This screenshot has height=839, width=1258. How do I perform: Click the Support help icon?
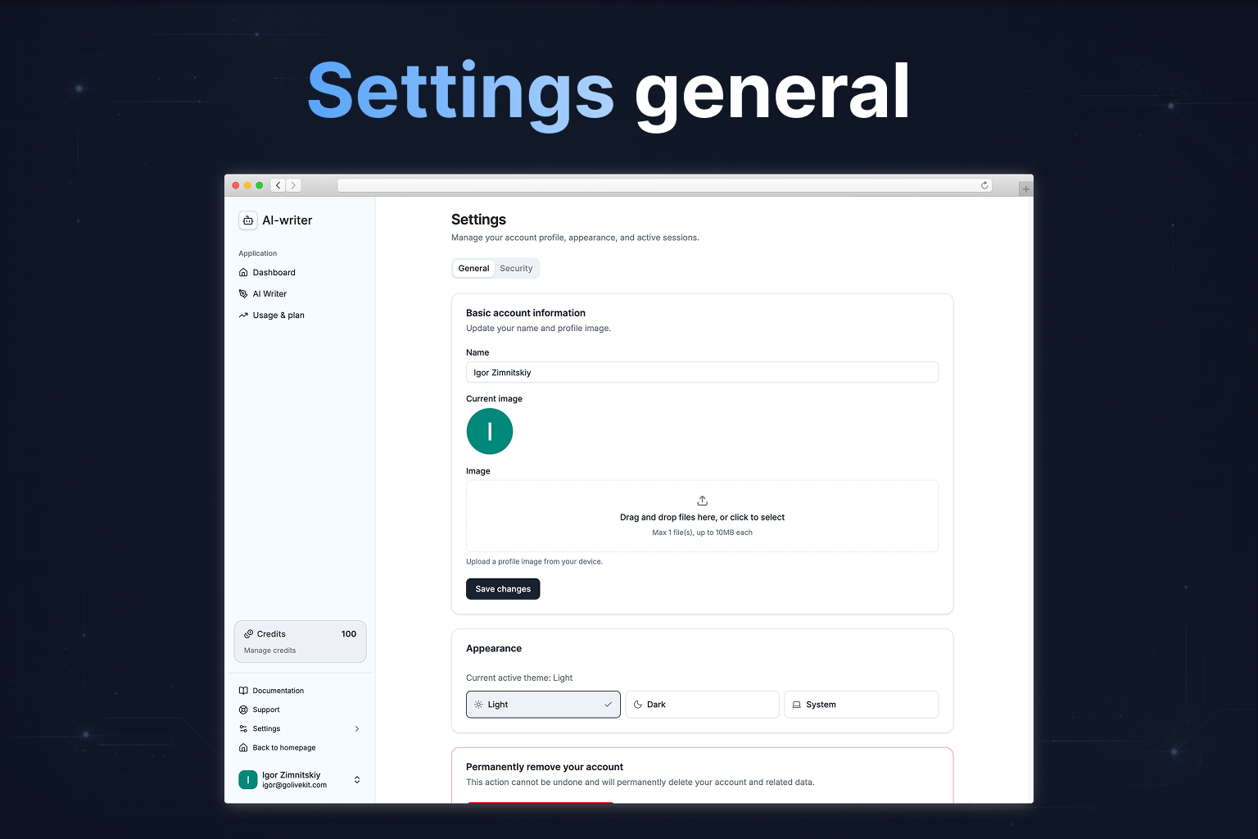pyautogui.click(x=243, y=710)
